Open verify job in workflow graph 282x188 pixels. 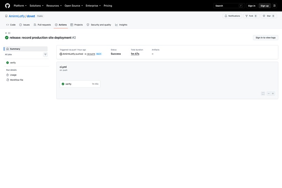coord(80,84)
